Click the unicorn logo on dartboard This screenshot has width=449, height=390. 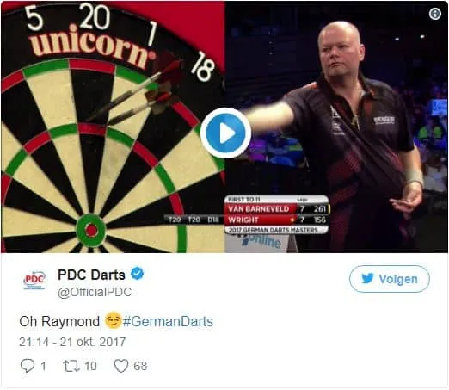[93, 46]
